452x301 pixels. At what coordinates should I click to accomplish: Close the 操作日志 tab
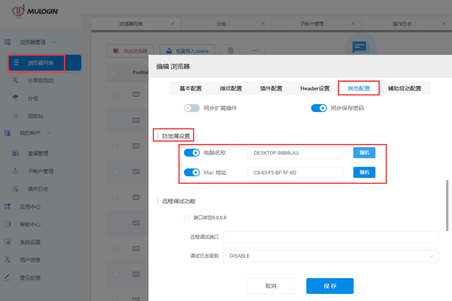(444, 24)
